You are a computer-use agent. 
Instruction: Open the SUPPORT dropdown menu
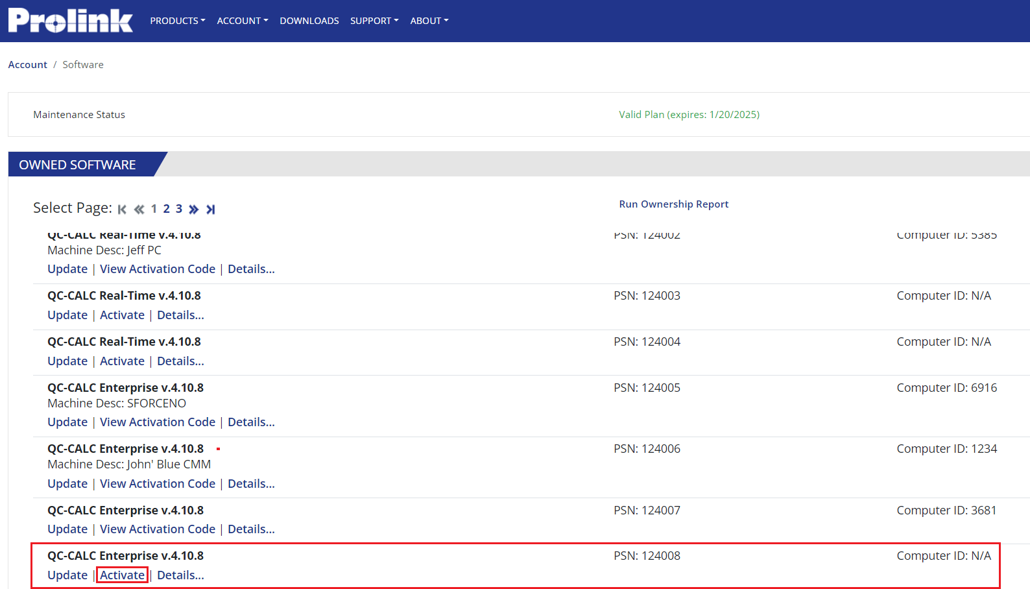tap(374, 21)
